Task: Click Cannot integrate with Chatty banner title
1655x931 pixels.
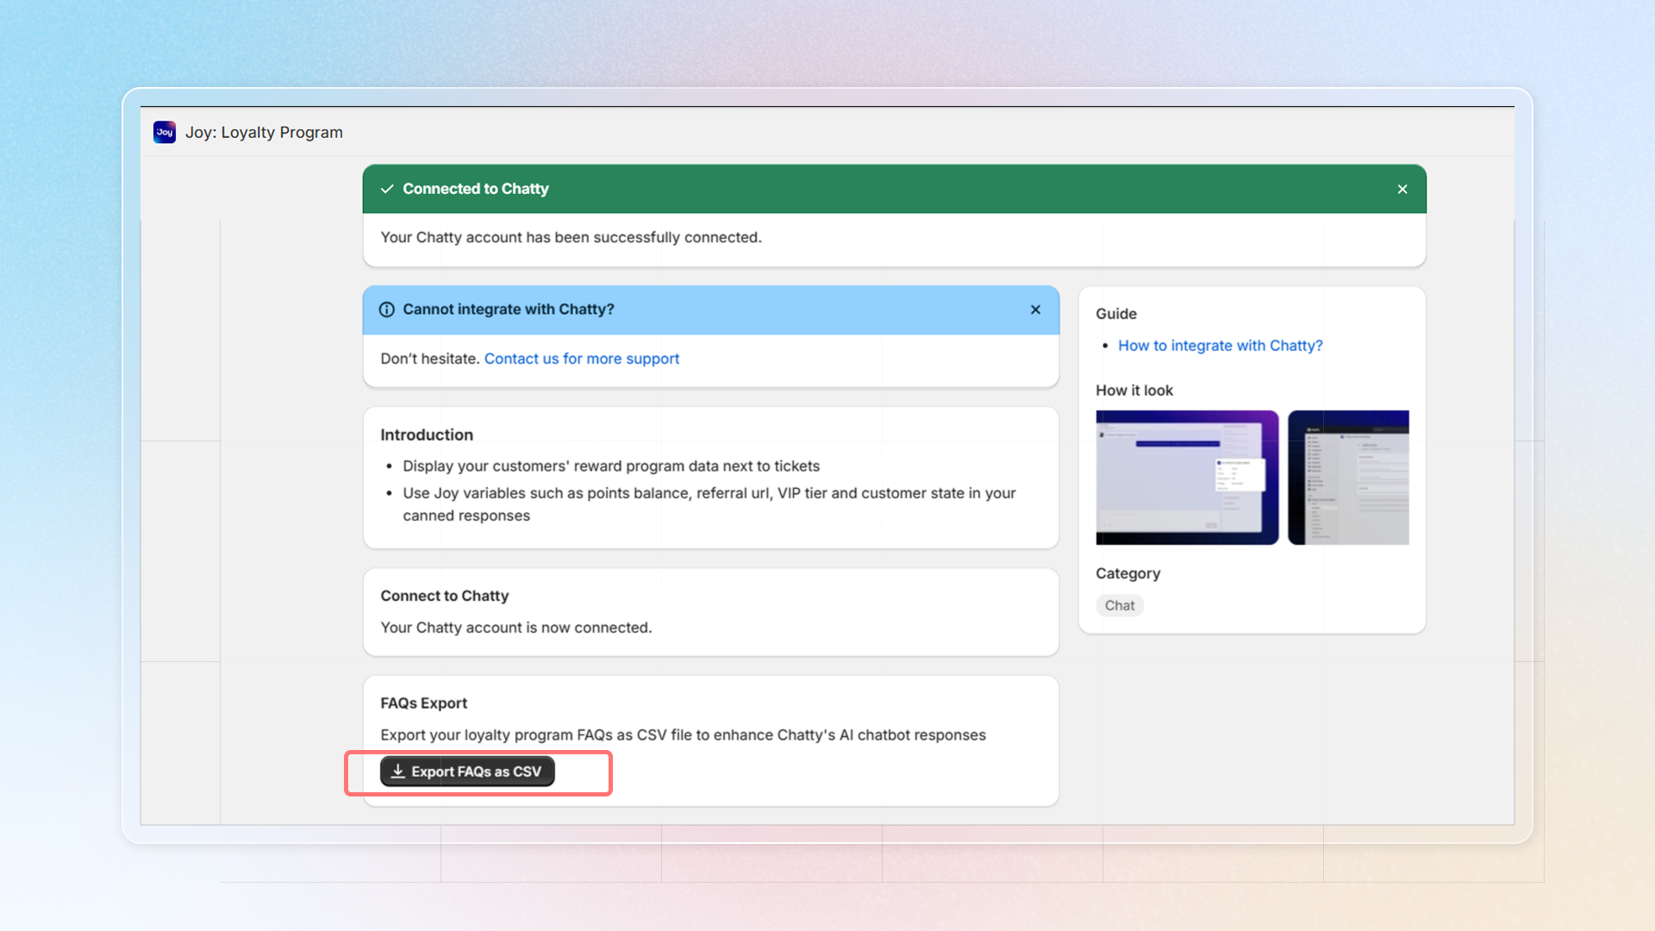Action: [508, 309]
